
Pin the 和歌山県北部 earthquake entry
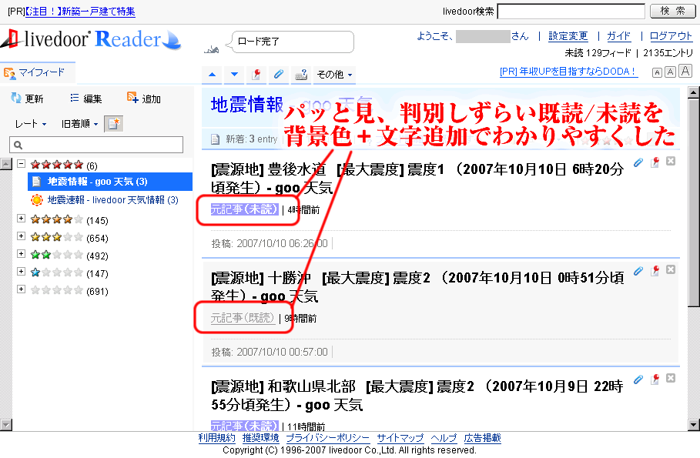[x=655, y=379]
